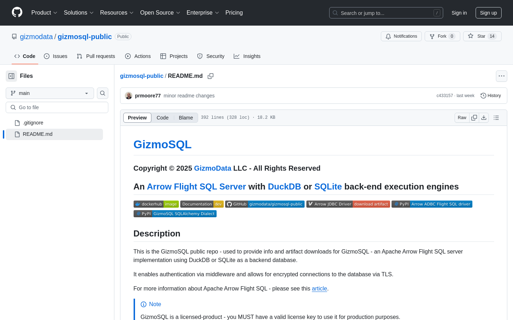Screen dimensions: 513x320
Task: Open the Arrow JDBC Driver badge
Action: click(348, 204)
